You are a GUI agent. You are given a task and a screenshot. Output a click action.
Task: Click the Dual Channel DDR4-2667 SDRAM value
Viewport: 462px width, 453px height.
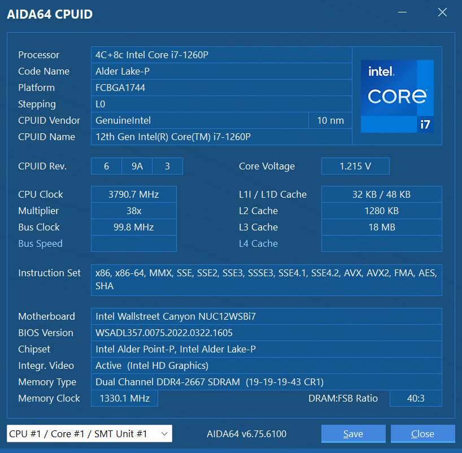click(x=267, y=382)
